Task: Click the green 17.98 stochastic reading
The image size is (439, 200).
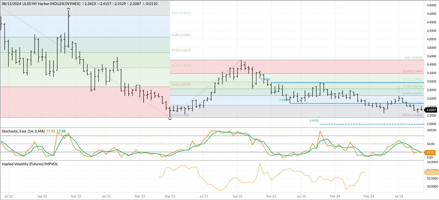Action: [61, 131]
